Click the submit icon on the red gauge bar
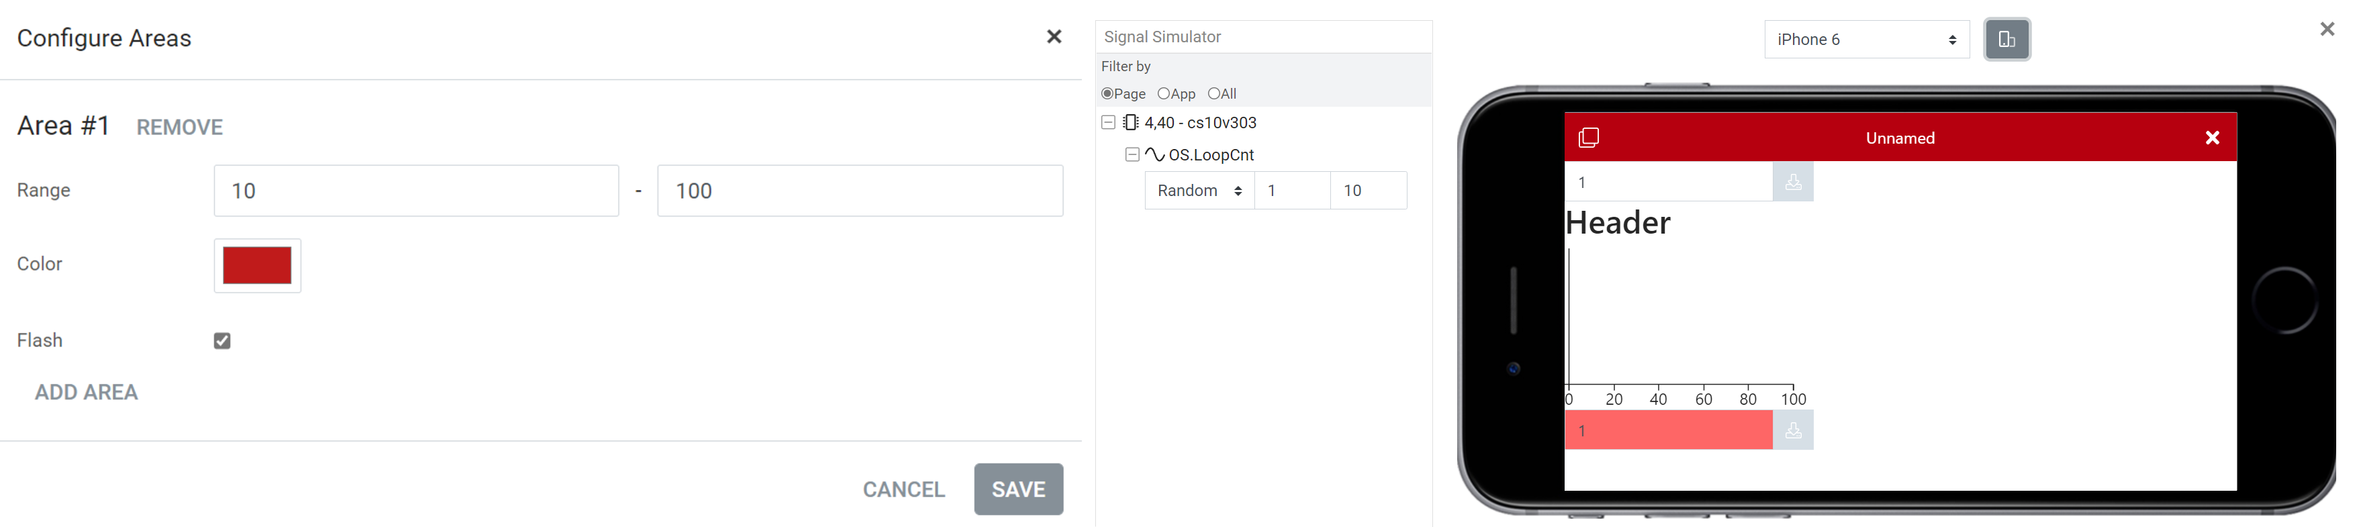This screenshot has height=527, width=2353. (1793, 429)
